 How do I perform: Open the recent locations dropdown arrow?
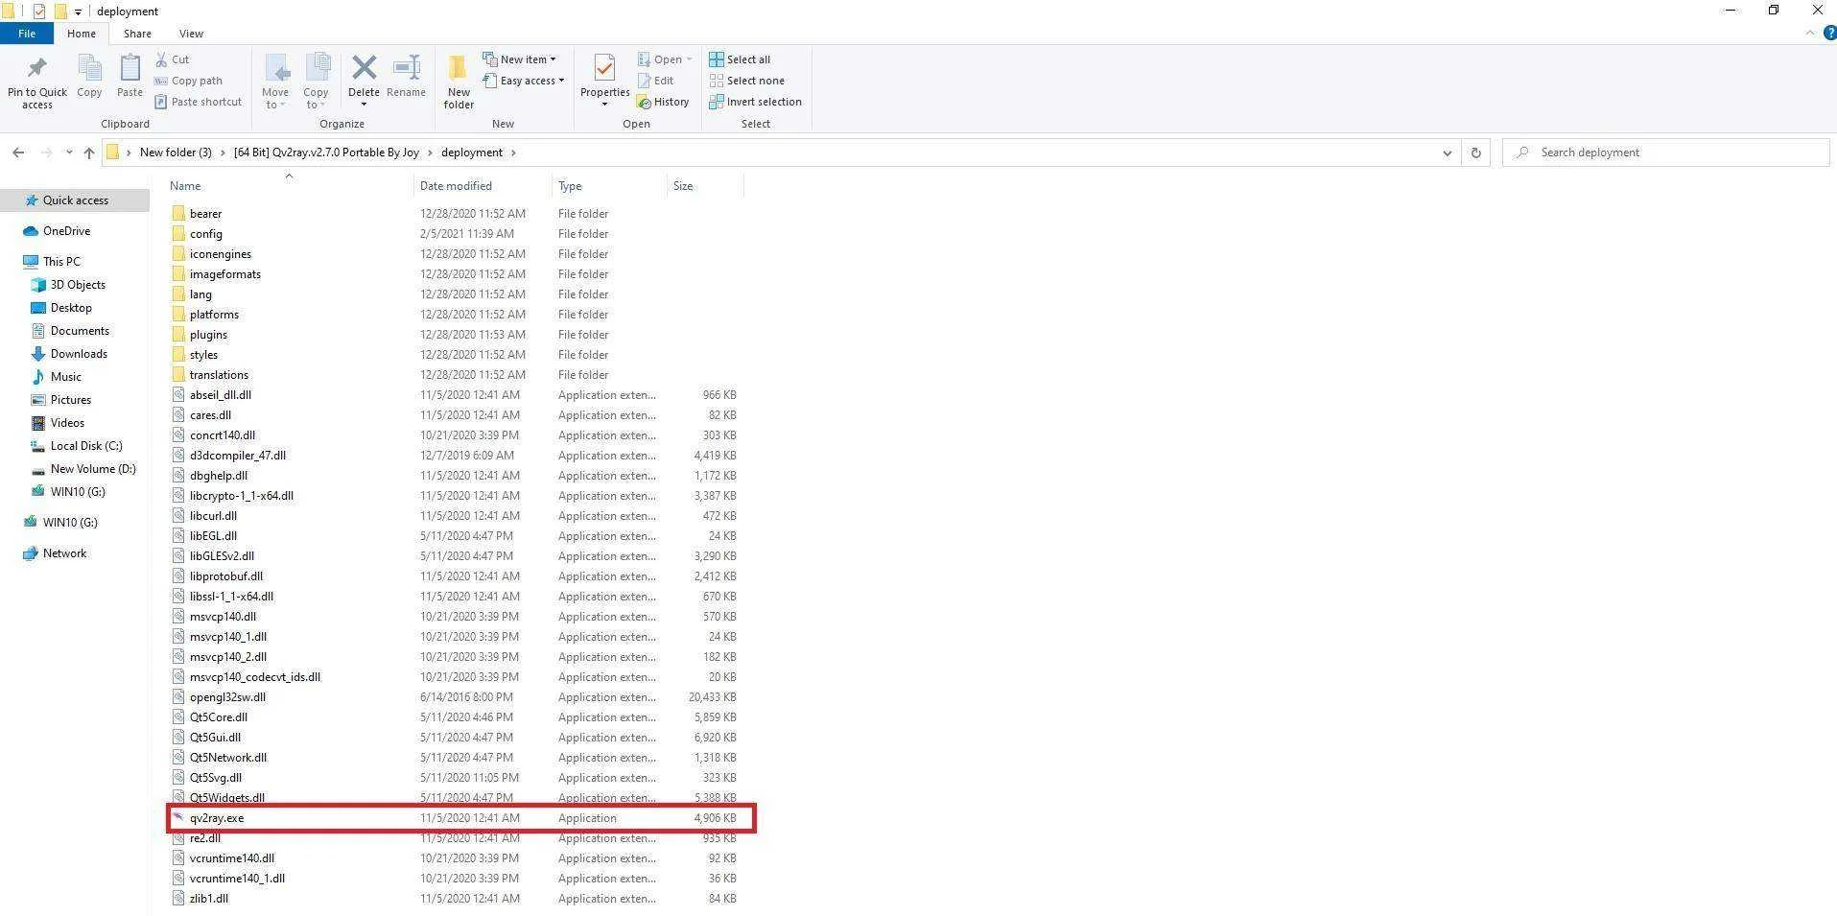click(x=68, y=153)
